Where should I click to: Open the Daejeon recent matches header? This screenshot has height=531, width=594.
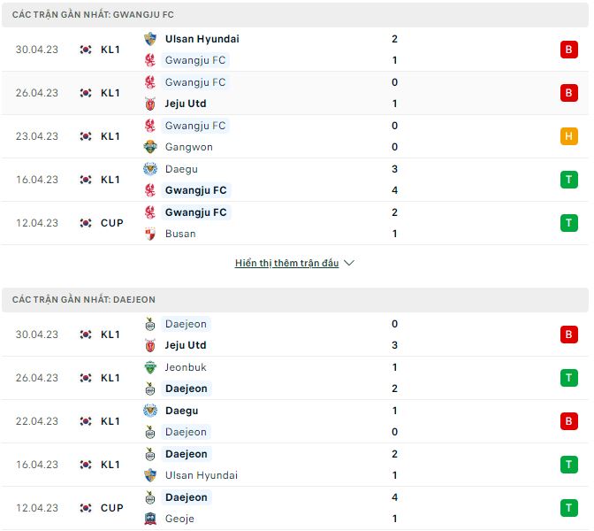84,300
